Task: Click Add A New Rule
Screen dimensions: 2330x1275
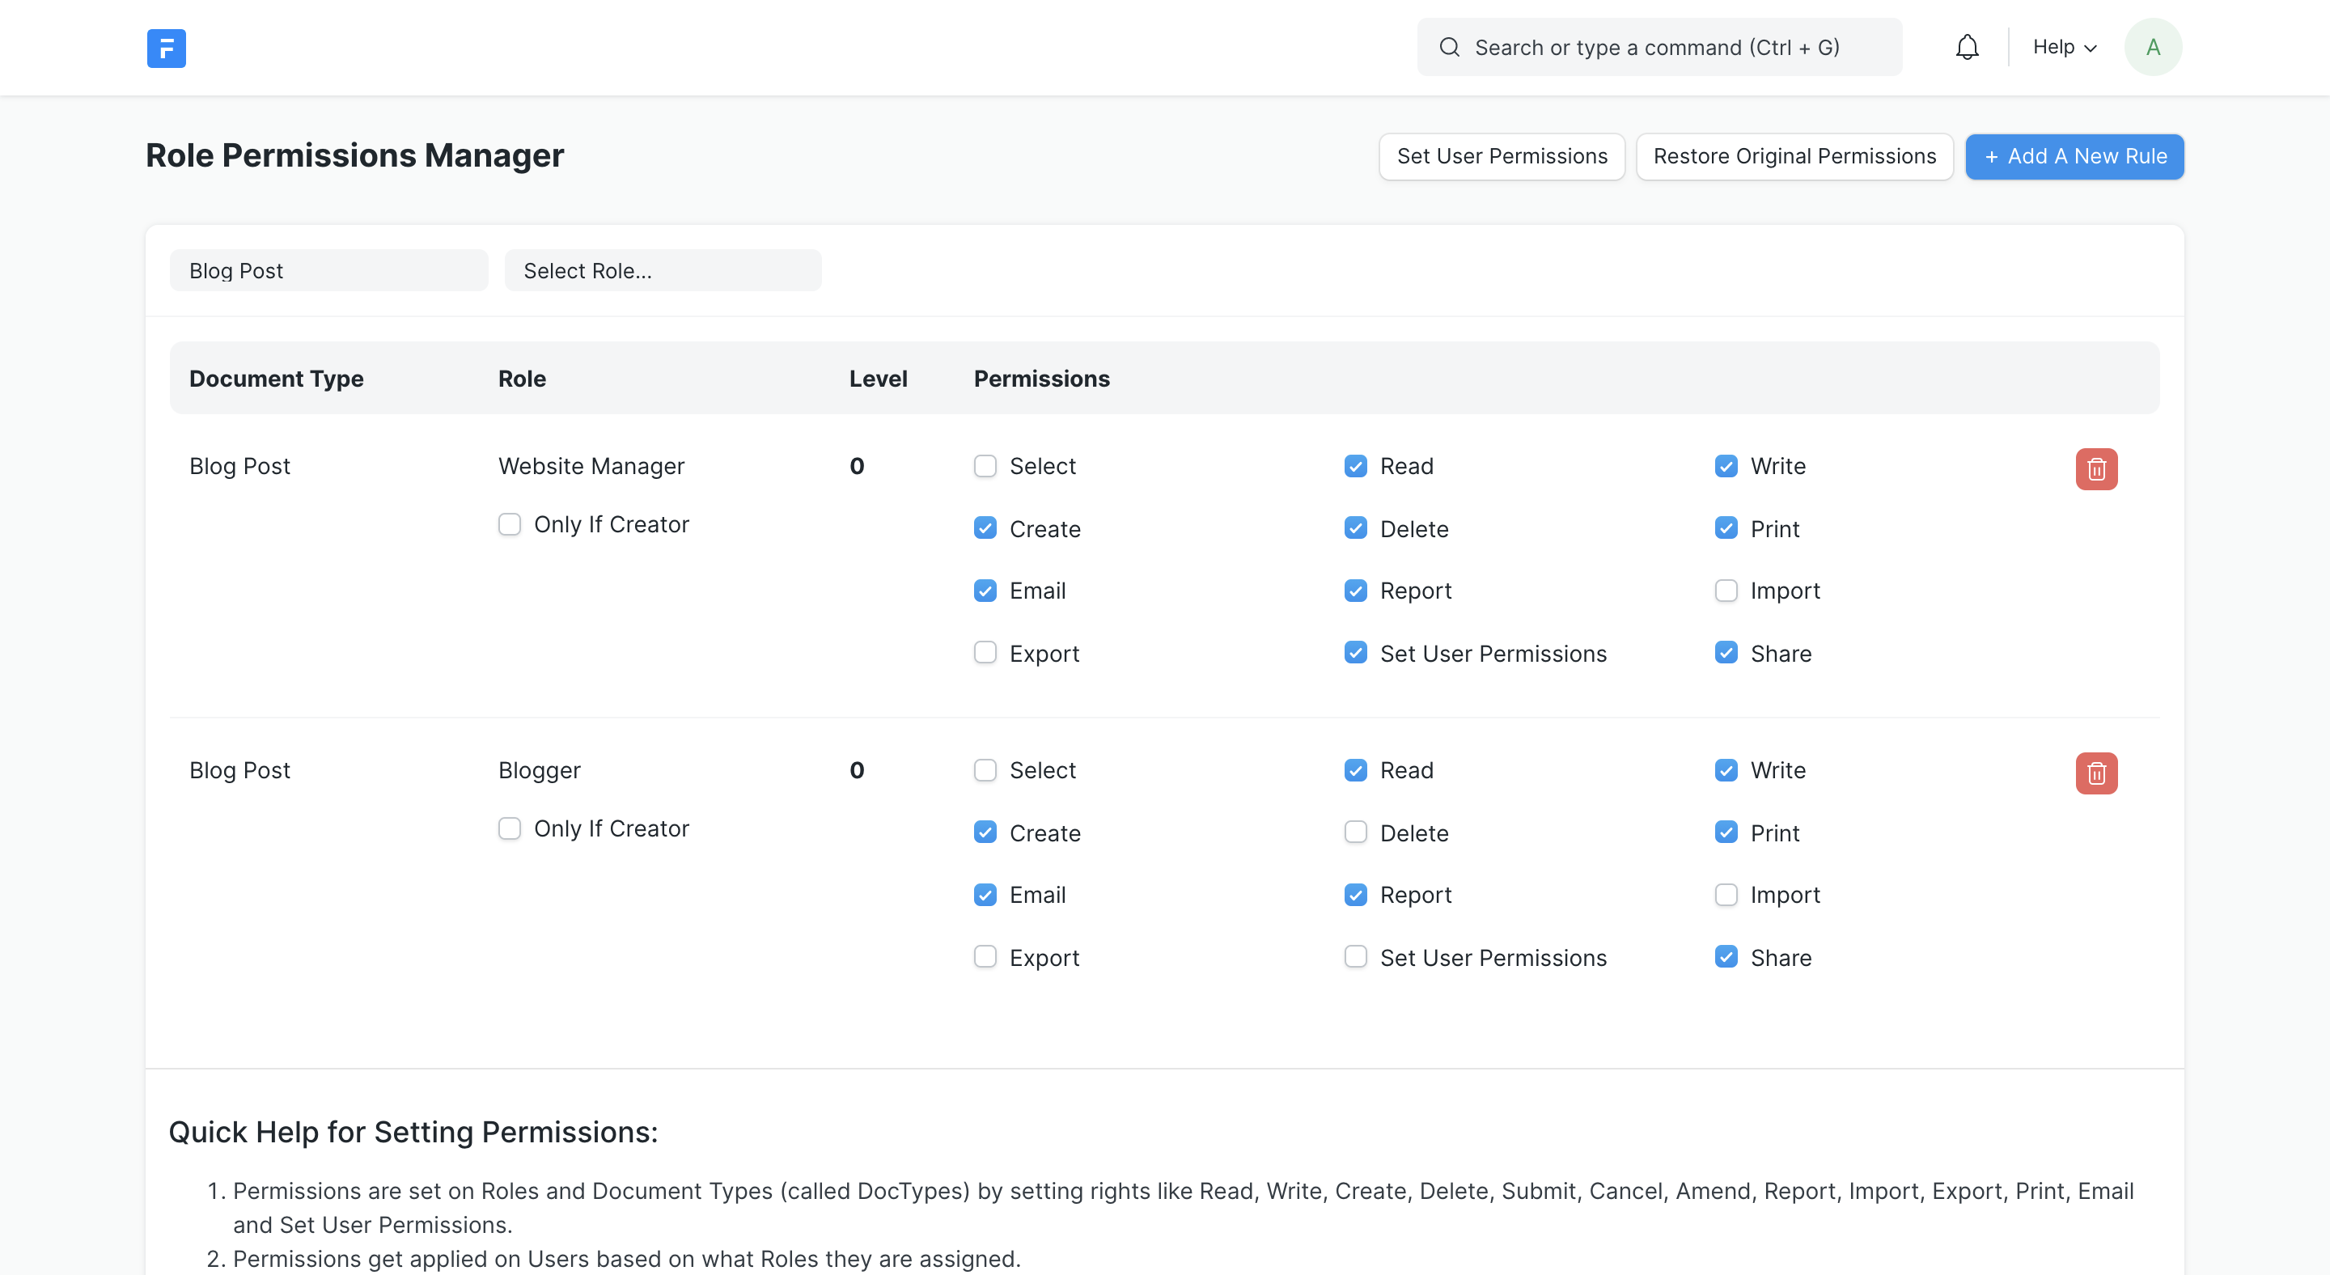Action: (2075, 155)
